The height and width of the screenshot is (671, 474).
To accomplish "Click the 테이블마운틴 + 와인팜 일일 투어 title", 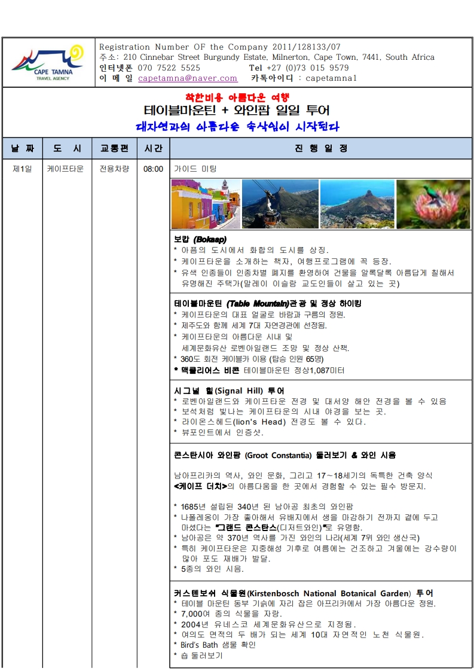I will click(x=237, y=111).
